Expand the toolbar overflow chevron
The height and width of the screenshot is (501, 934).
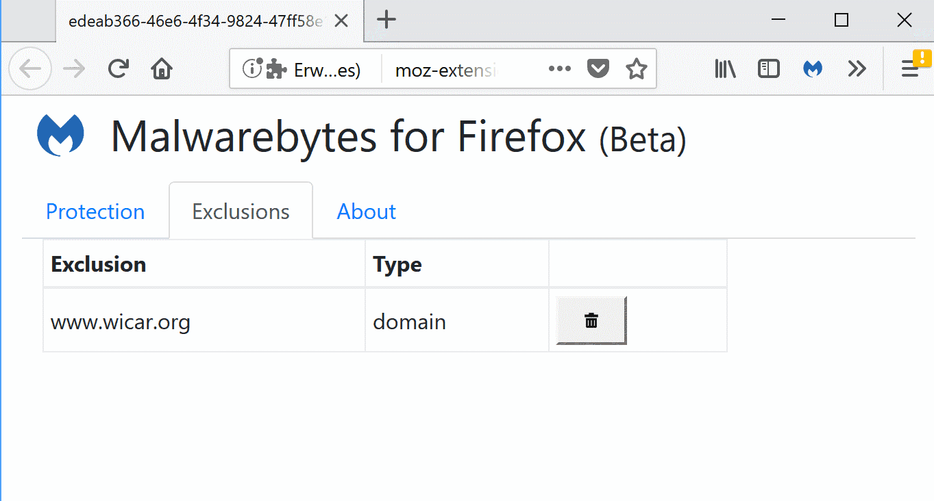tap(857, 68)
